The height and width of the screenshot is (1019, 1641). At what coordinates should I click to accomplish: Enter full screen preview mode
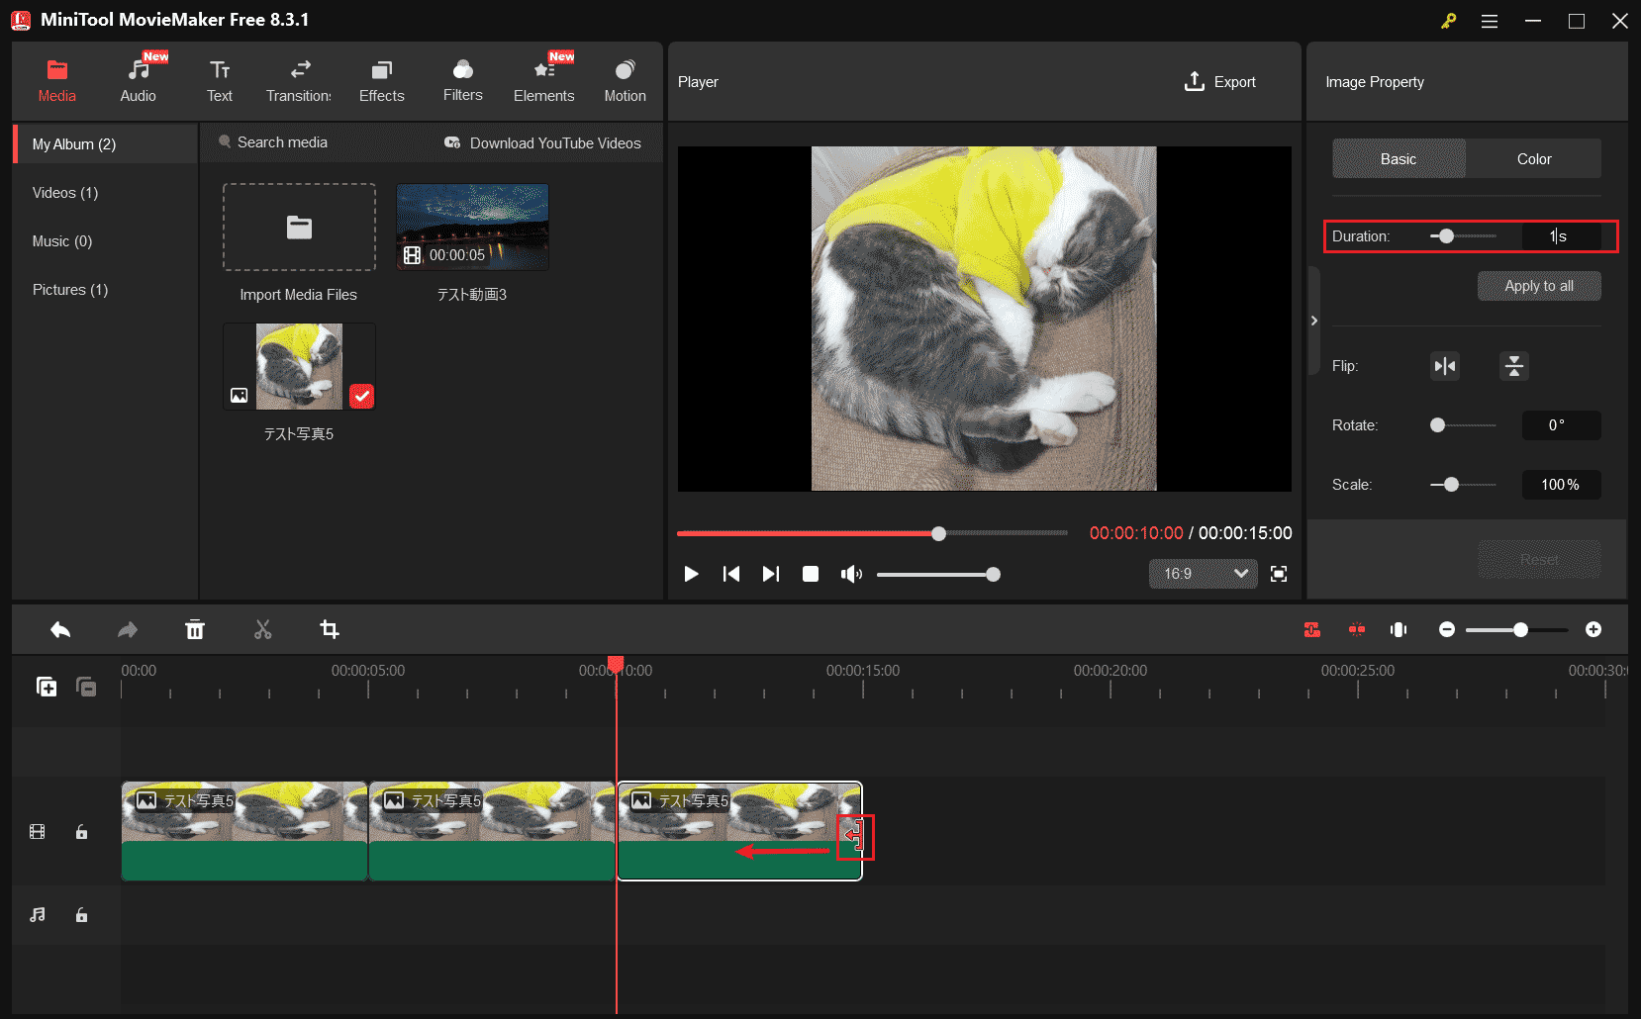tap(1279, 574)
